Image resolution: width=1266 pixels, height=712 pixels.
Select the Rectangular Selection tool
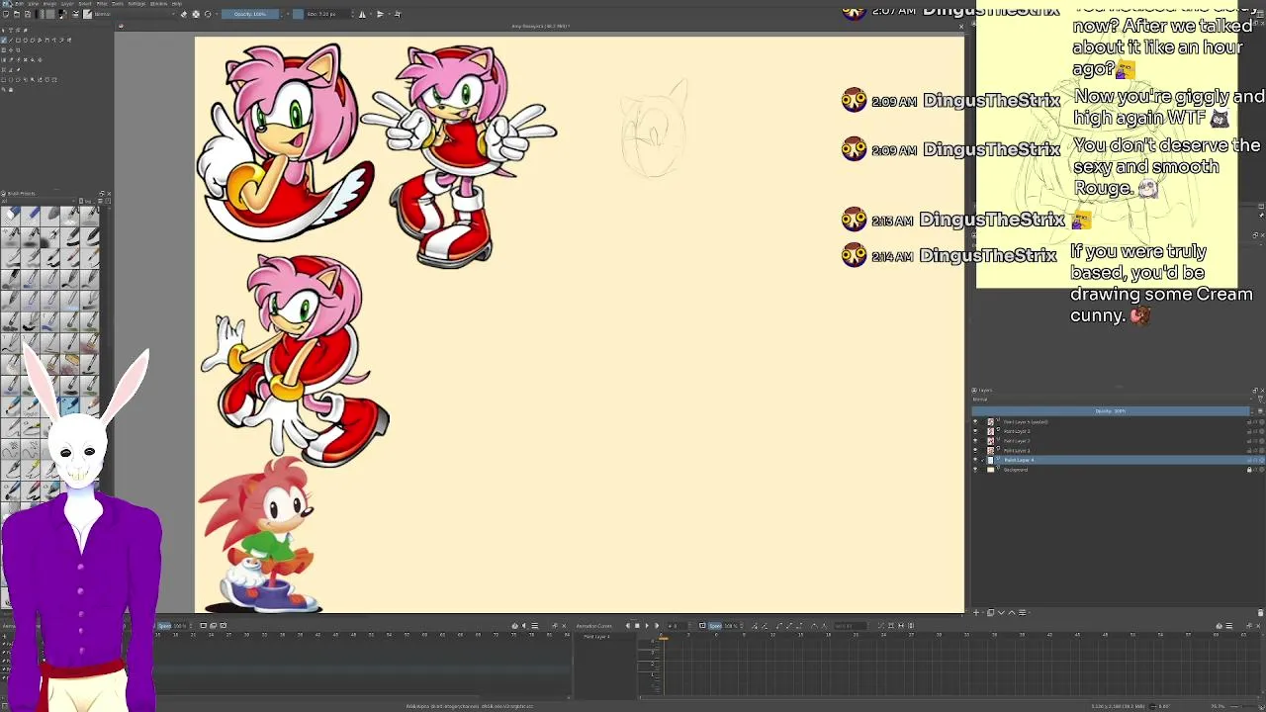point(4,80)
